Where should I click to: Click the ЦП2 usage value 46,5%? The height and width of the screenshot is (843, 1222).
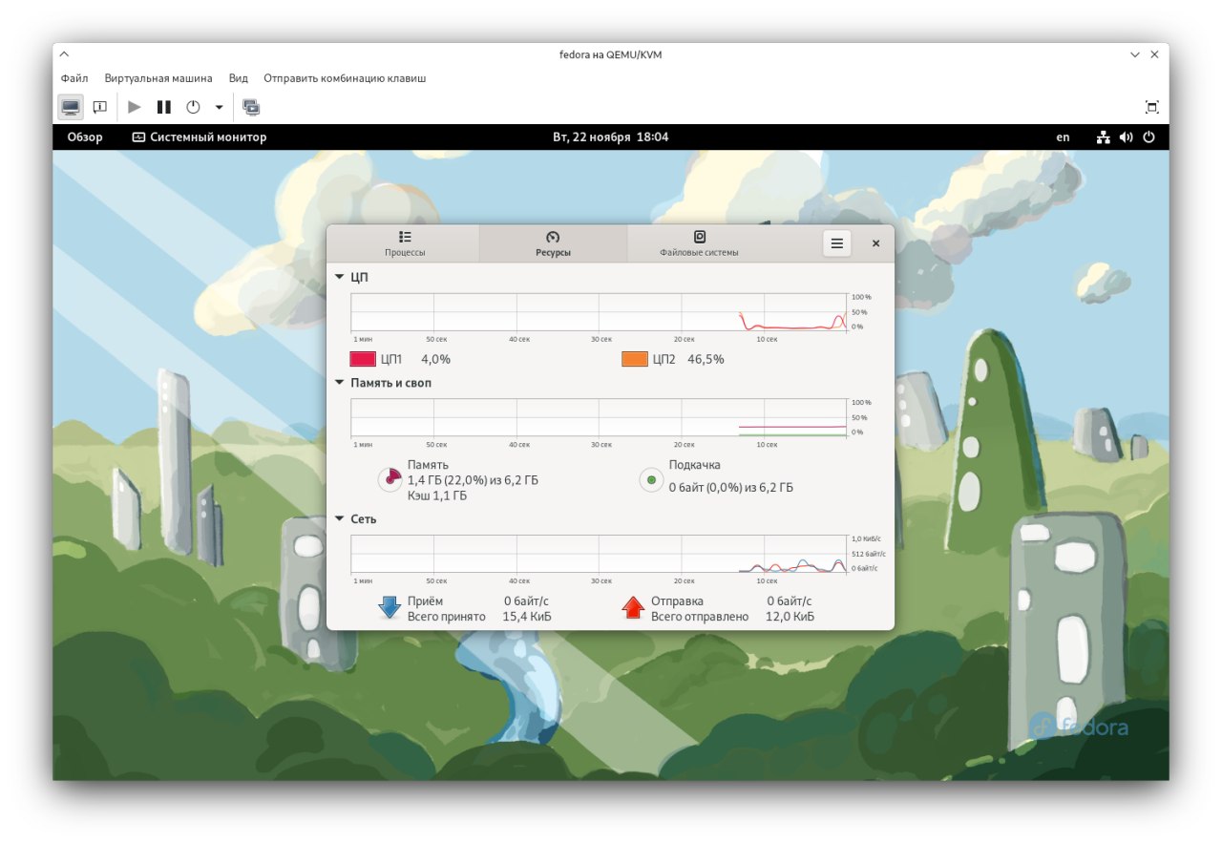(706, 360)
